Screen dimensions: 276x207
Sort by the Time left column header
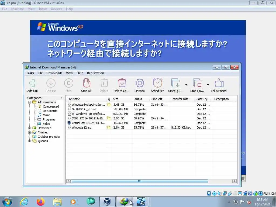[160, 99]
